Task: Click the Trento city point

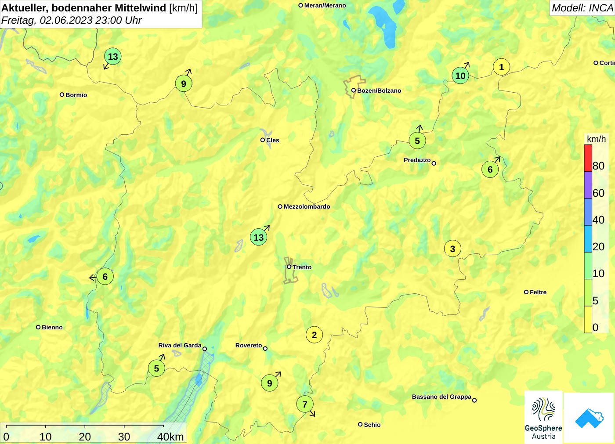Action: [289, 267]
